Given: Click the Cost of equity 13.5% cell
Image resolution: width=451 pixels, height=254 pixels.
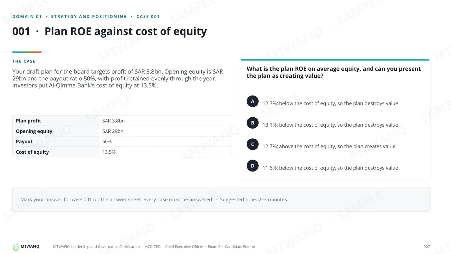Looking at the screenshot, I should [164, 152].
